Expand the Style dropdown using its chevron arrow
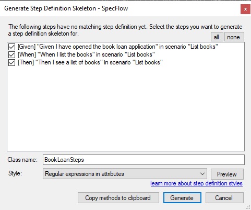 (202, 174)
